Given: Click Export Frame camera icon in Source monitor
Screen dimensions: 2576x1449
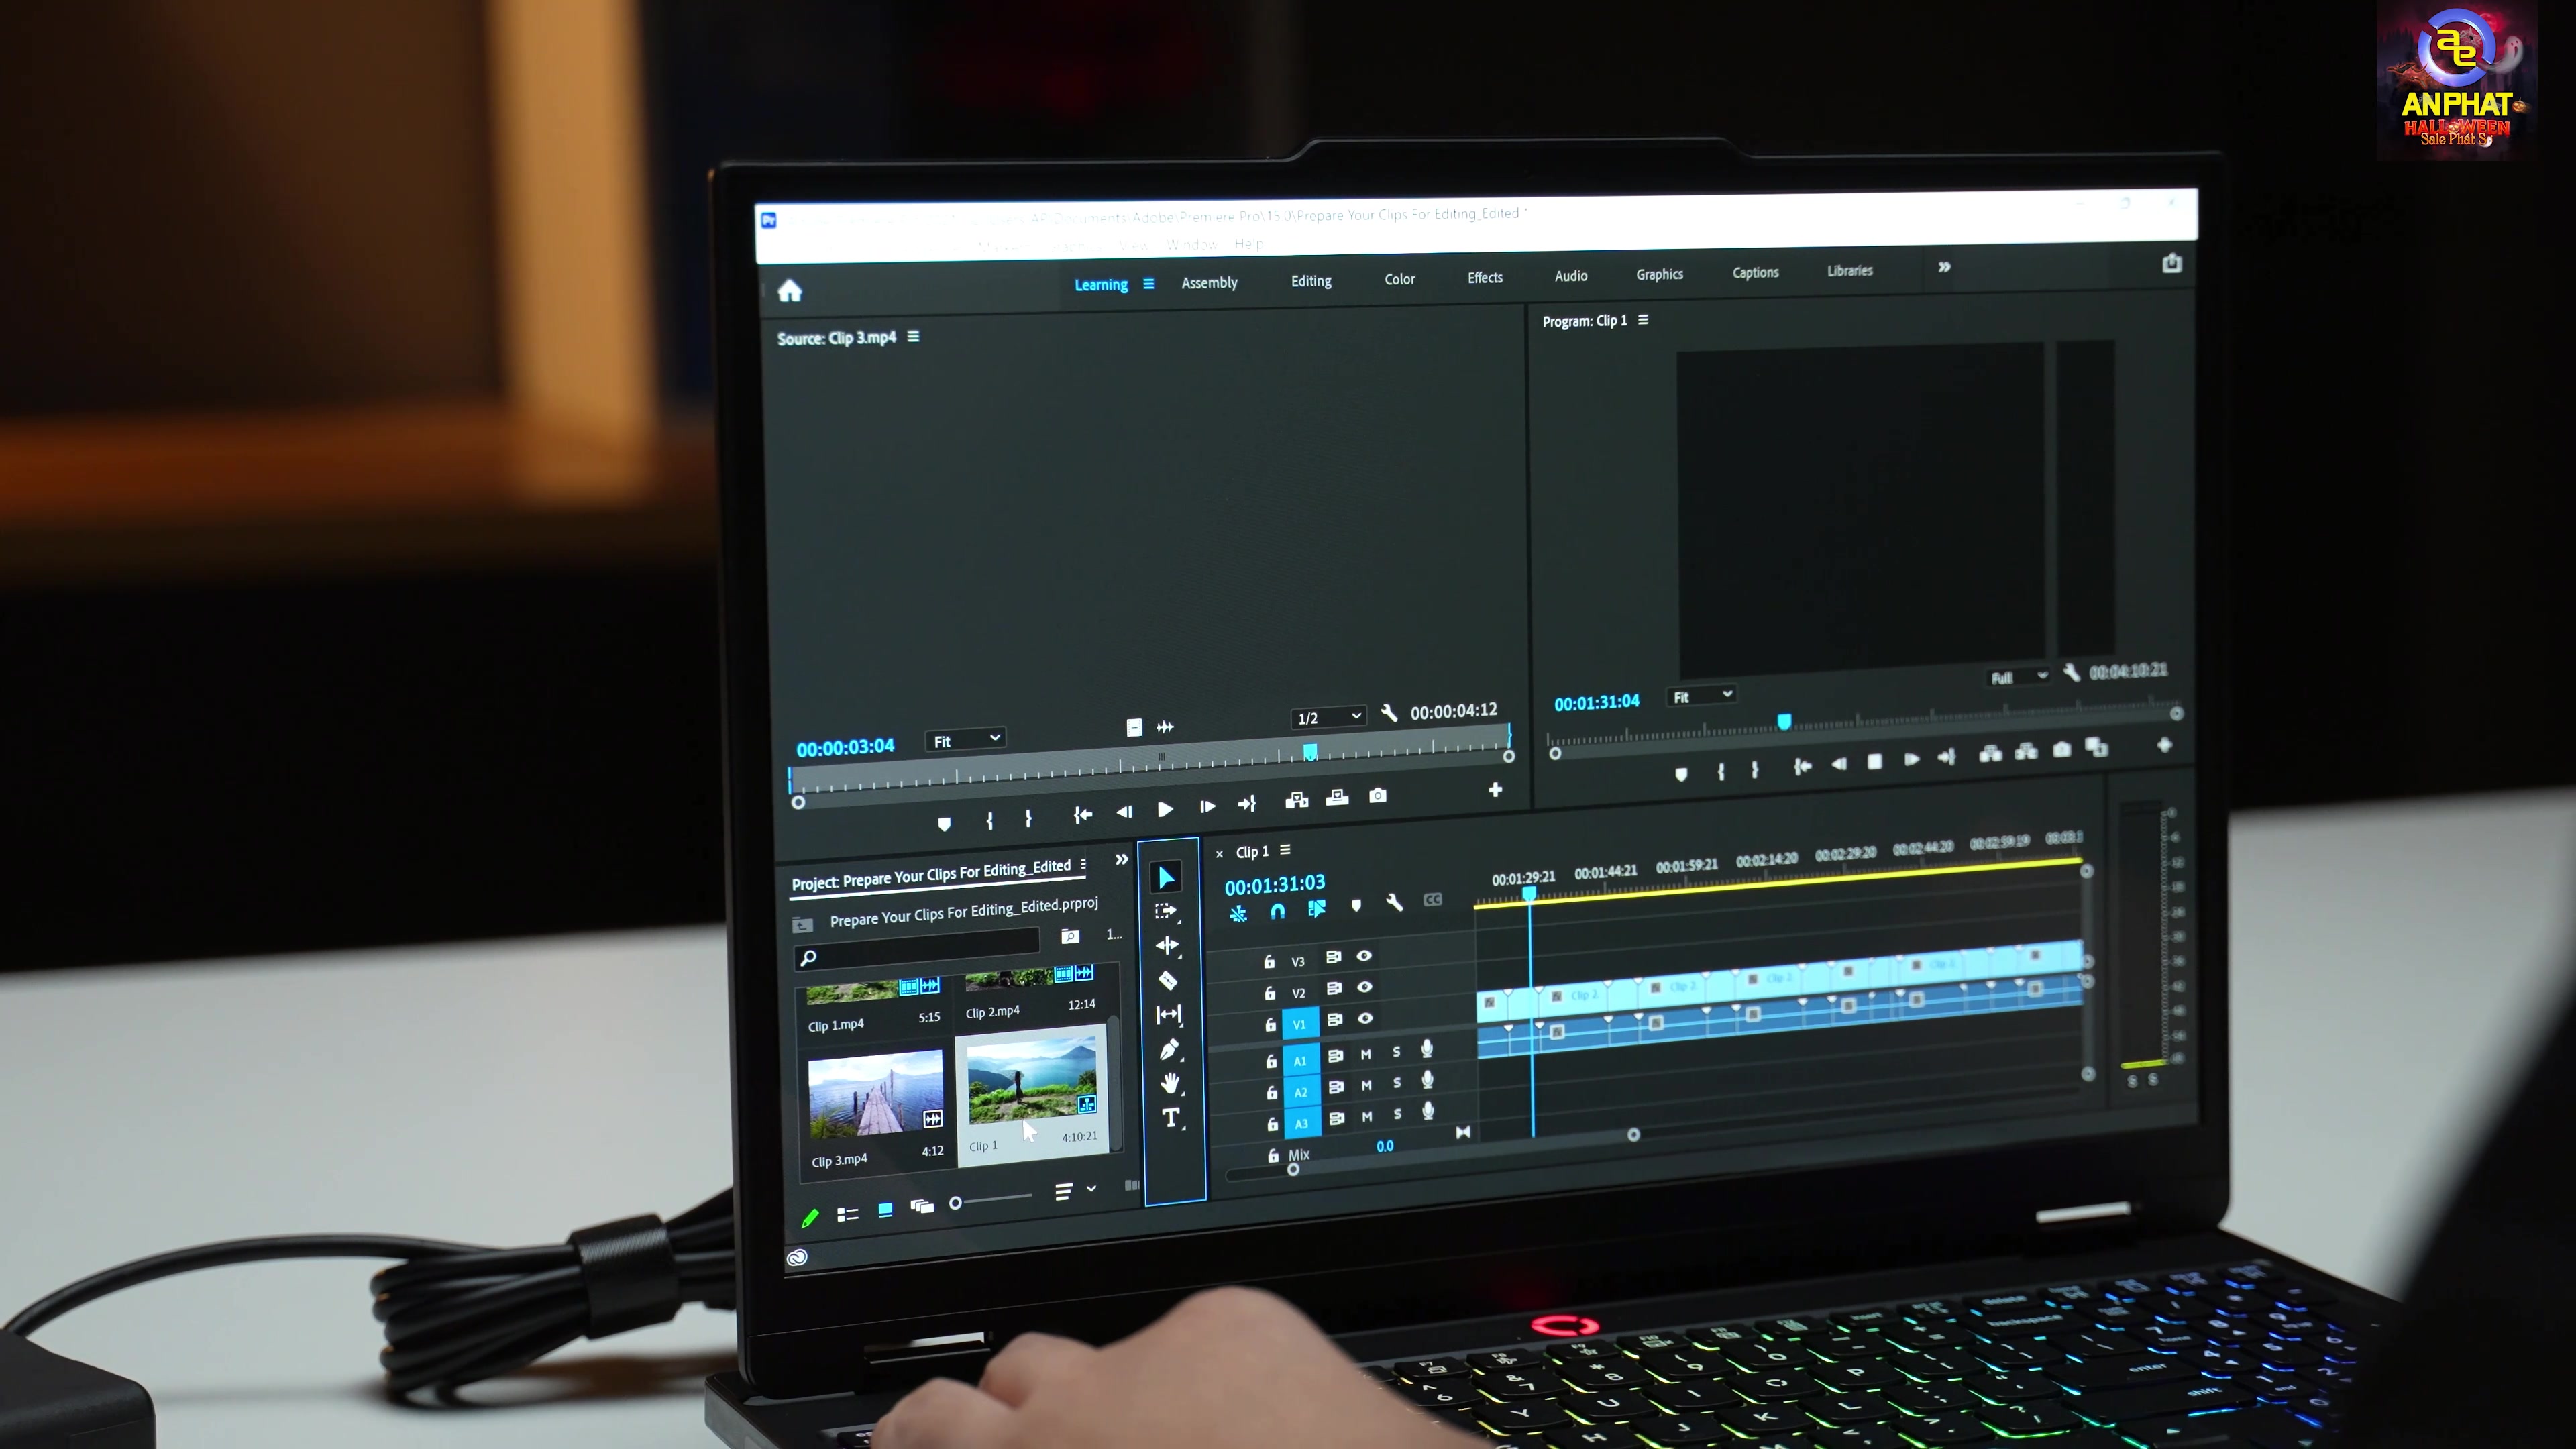Looking at the screenshot, I should tap(1378, 796).
